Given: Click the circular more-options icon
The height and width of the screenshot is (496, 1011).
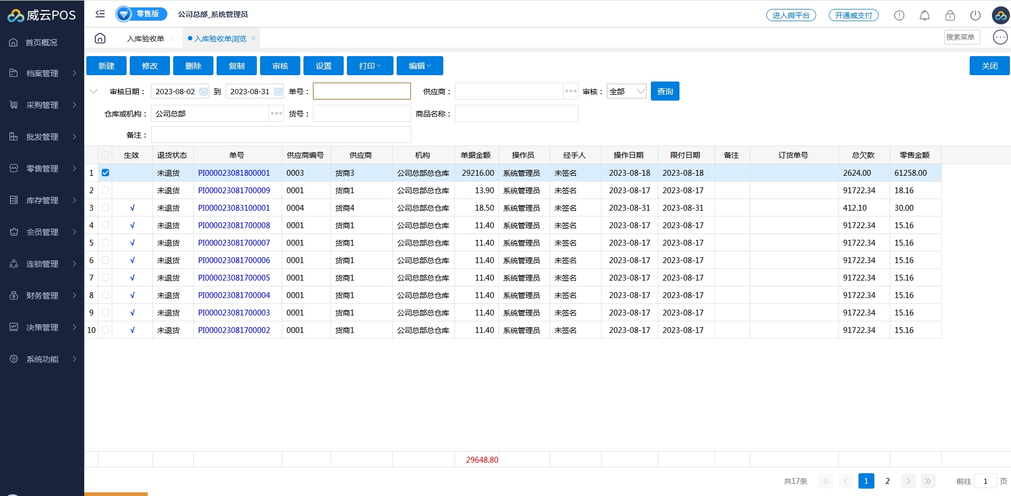Looking at the screenshot, I should click(1000, 37).
